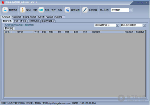The height and width of the screenshot is (105, 150).
Task: Open the 帐号来源建议 sub-tab
Action: [x=48, y=21]
